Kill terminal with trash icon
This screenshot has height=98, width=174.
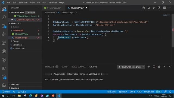coord(159,67)
